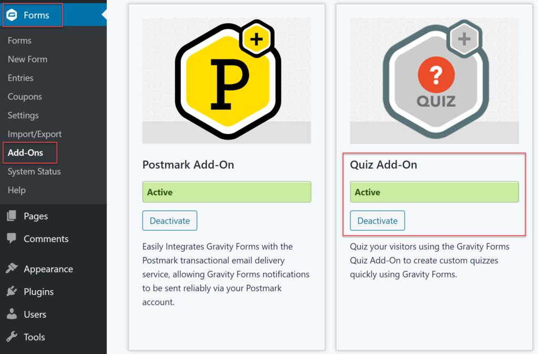Viewport: 538px width, 354px height.
Task: Click the Postmark Add-On hexagon logo
Action: (226, 80)
